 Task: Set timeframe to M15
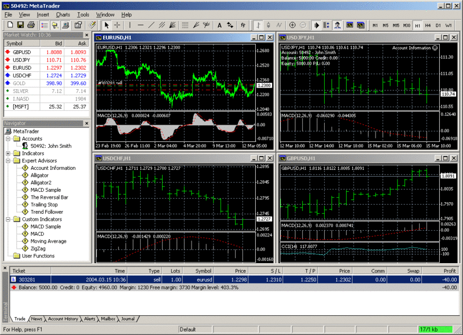pos(396,26)
